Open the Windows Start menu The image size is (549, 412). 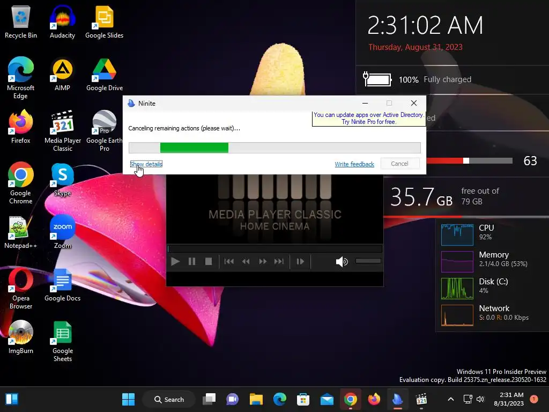coord(128,399)
